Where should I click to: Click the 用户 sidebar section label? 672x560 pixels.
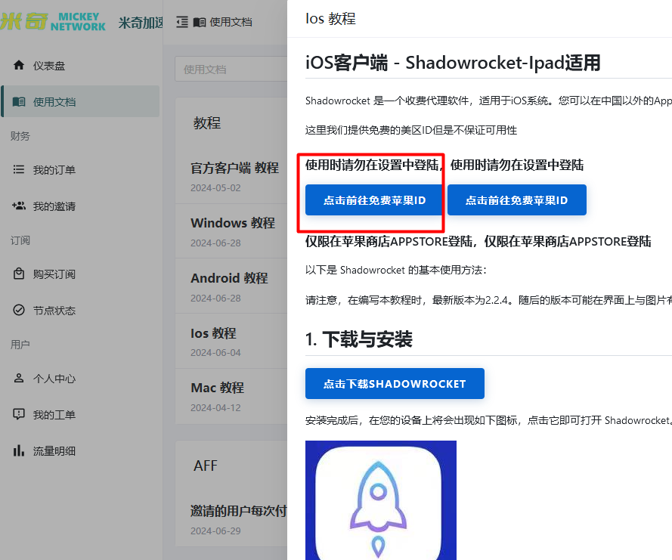tap(20, 344)
